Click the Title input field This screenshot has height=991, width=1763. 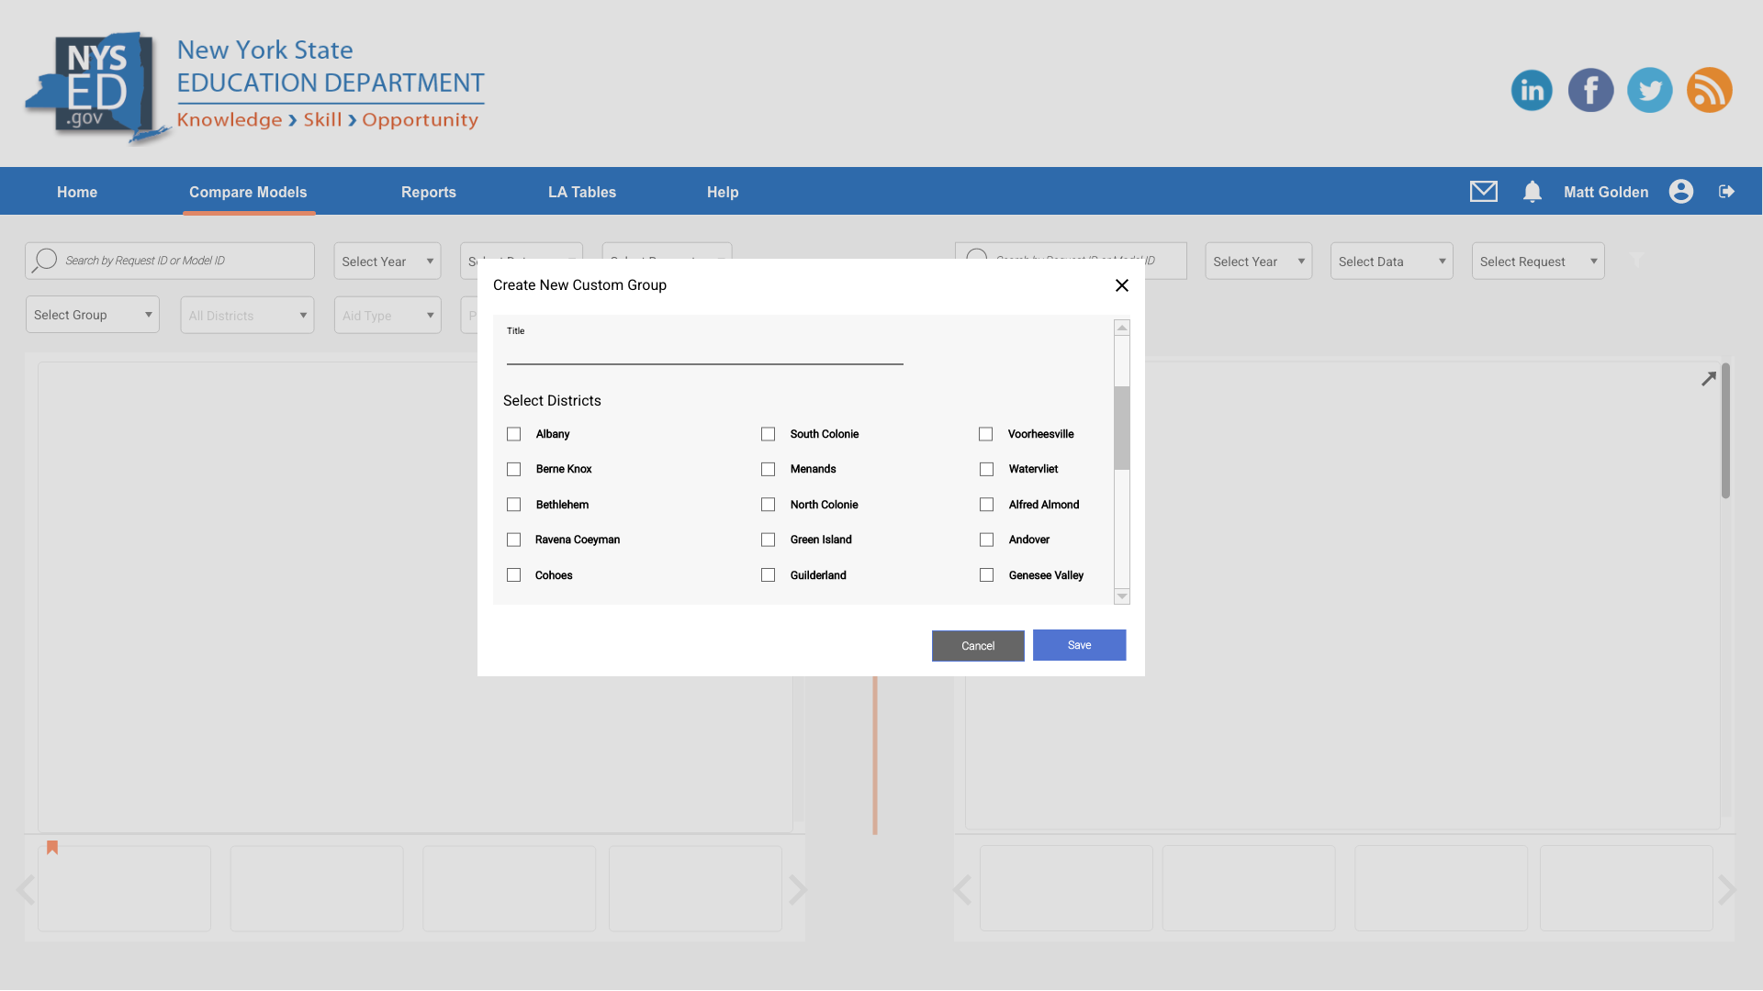tap(704, 353)
